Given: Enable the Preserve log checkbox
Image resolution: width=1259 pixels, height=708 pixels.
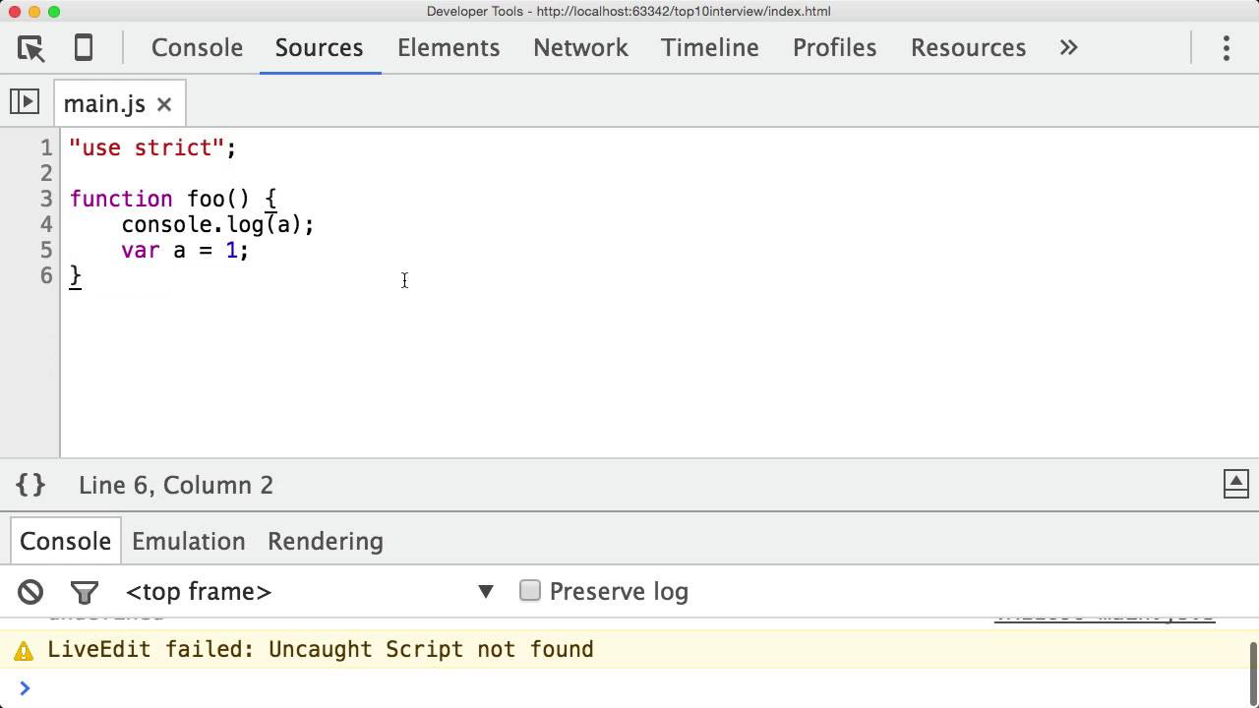Looking at the screenshot, I should 530,591.
